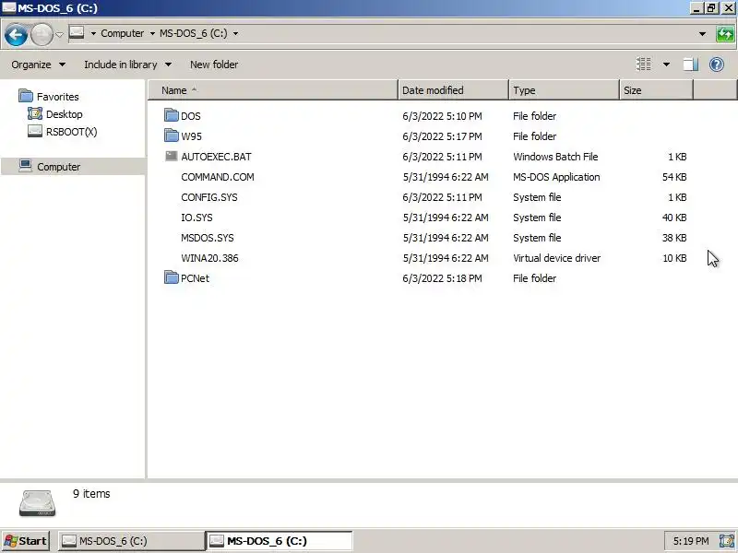Open the recent pages arrow beside Forward
Viewport: 738px width, 553px height.
59,34
